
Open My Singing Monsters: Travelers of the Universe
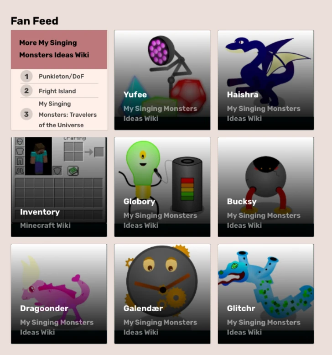coord(67,115)
